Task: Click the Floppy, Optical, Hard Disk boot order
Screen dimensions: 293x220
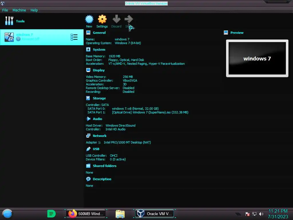Action: coord(126,60)
